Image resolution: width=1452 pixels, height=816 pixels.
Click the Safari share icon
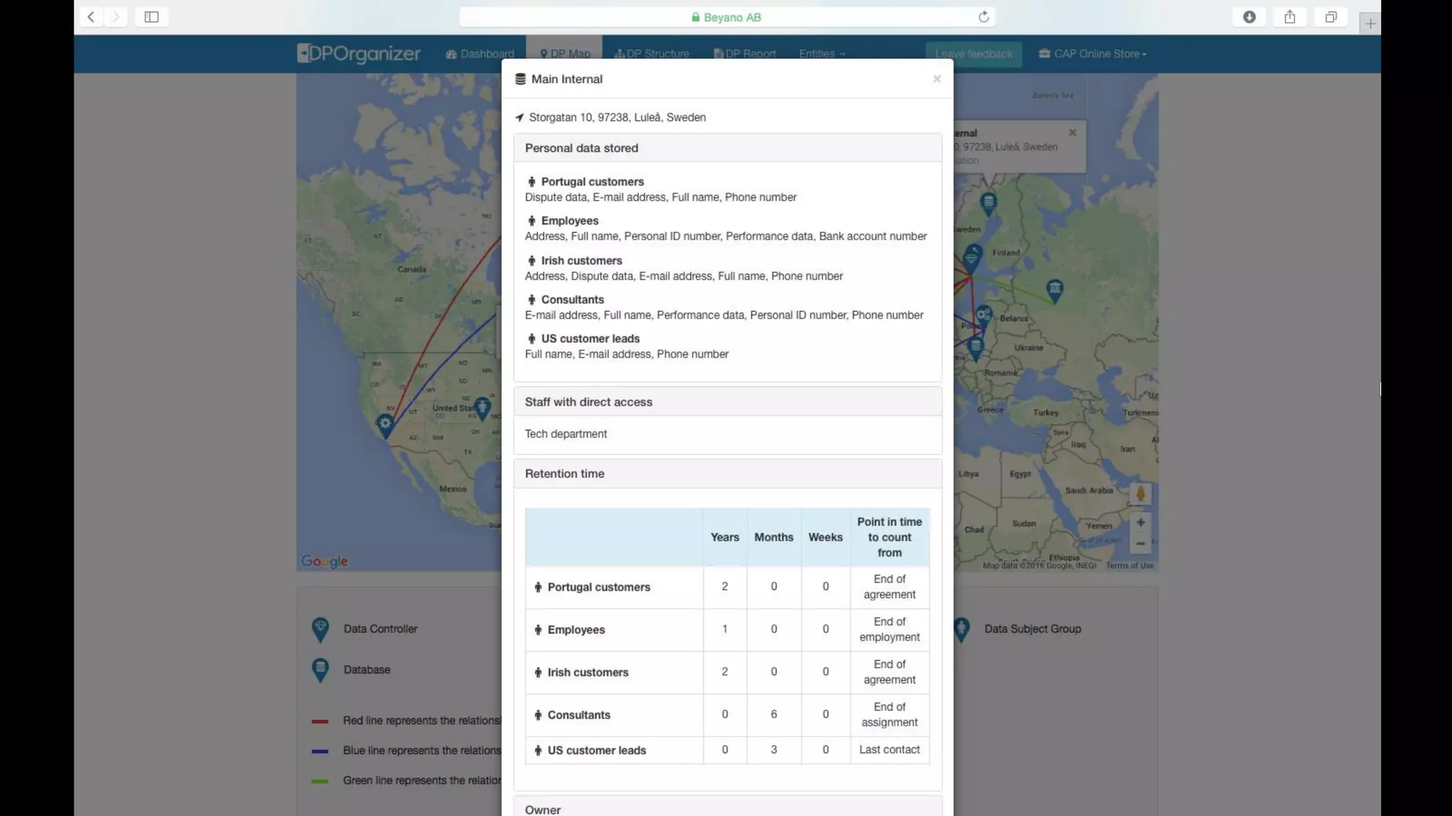(x=1290, y=17)
